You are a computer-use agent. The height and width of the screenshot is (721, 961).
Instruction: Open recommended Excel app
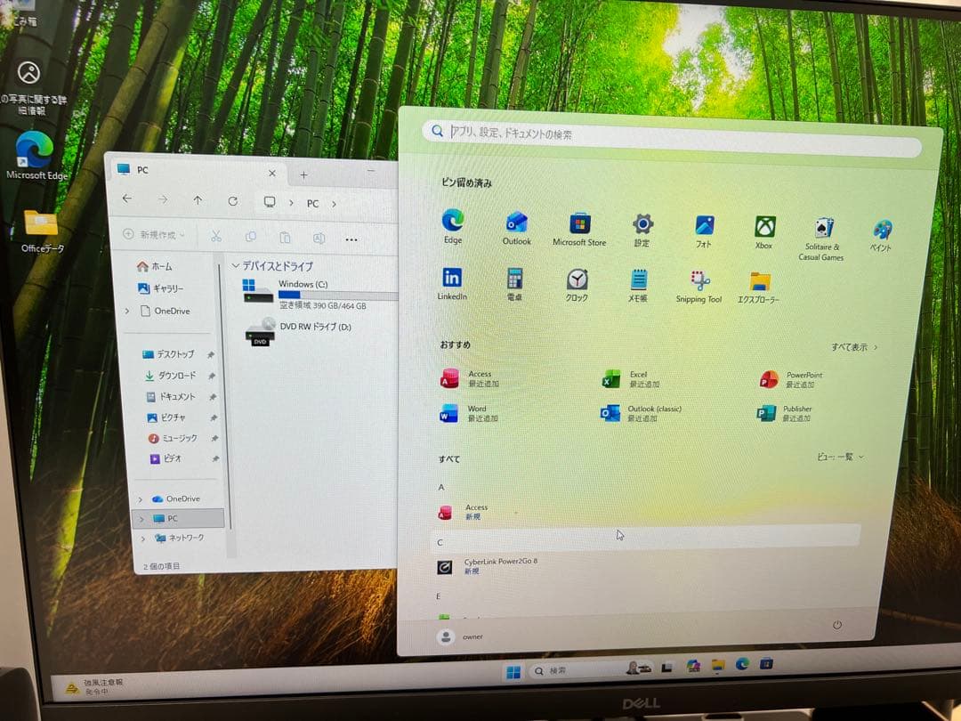tap(631, 379)
